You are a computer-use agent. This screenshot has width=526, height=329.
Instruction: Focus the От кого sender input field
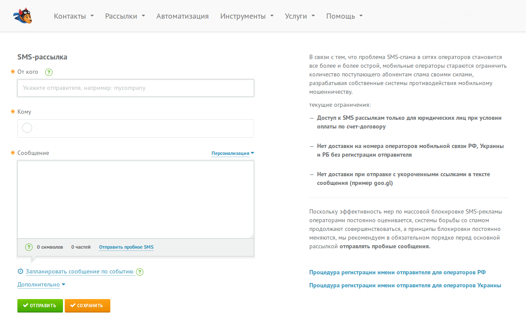(136, 88)
